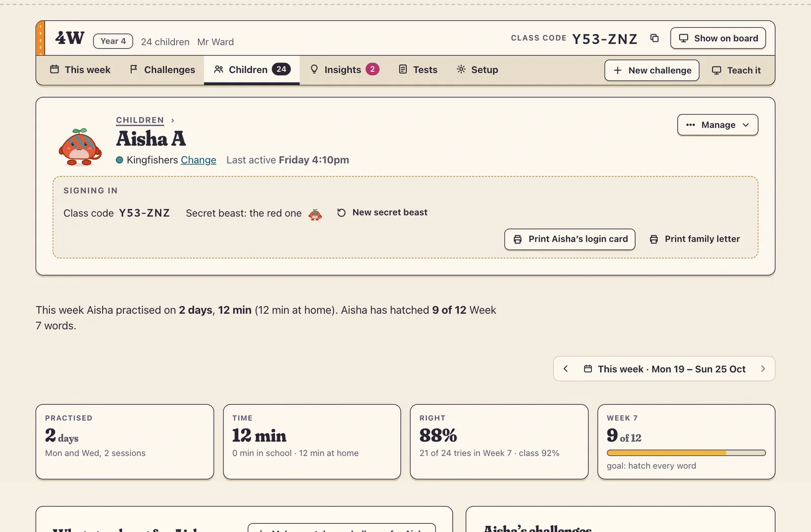Open Print family letter
This screenshot has width=811, height=532.
[x=695, y=239]
